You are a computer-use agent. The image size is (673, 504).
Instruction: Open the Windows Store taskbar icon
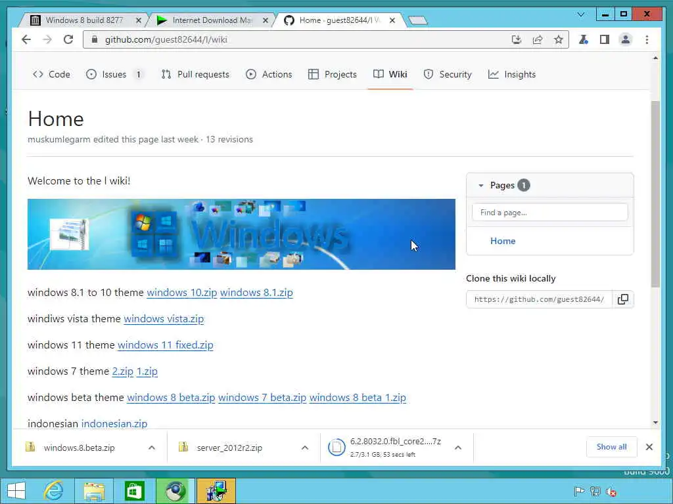pos(134,491)
